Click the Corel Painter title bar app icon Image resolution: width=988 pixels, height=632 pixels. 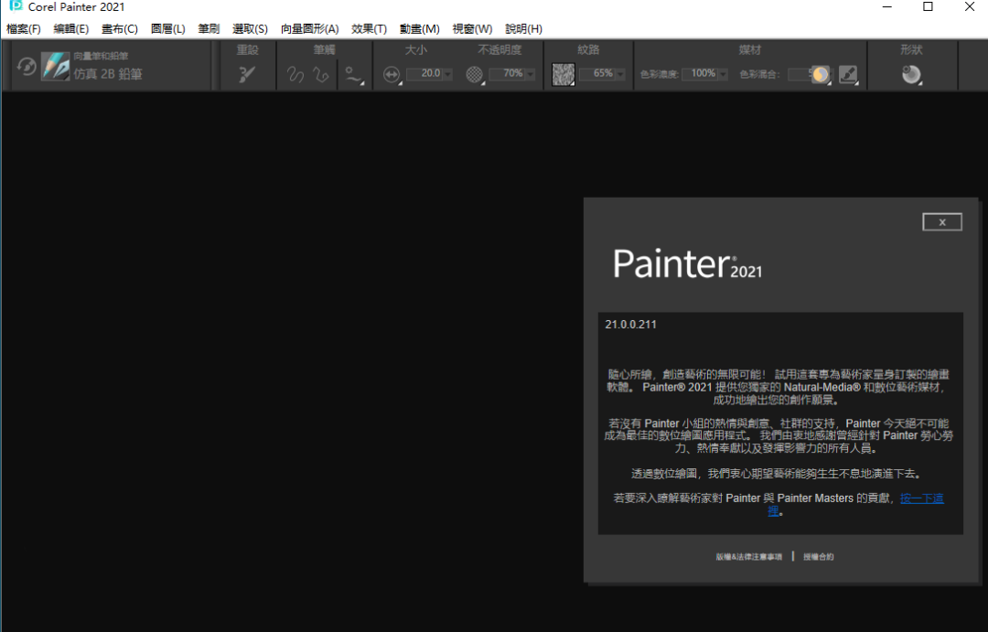(x=16, y=6)
